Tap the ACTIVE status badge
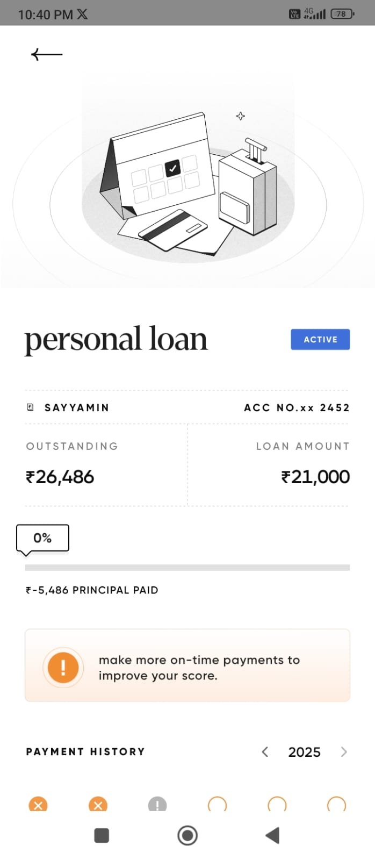 point(320,340)
